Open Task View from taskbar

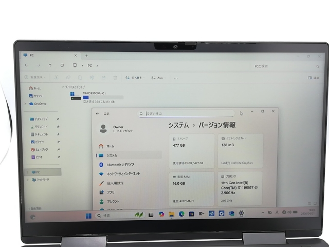(x=151, y=215)
